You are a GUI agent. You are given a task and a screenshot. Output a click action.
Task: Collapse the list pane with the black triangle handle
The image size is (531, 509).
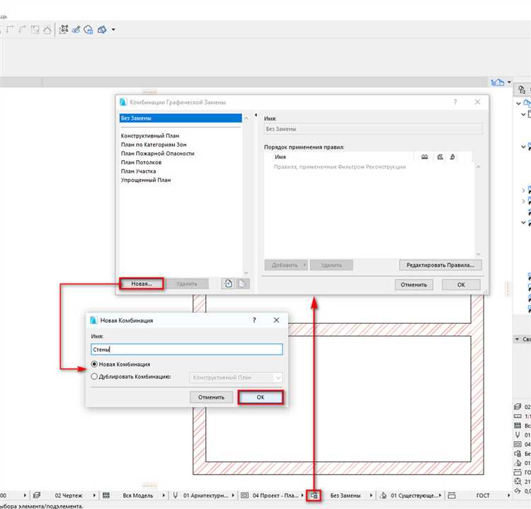pos(256,115)
